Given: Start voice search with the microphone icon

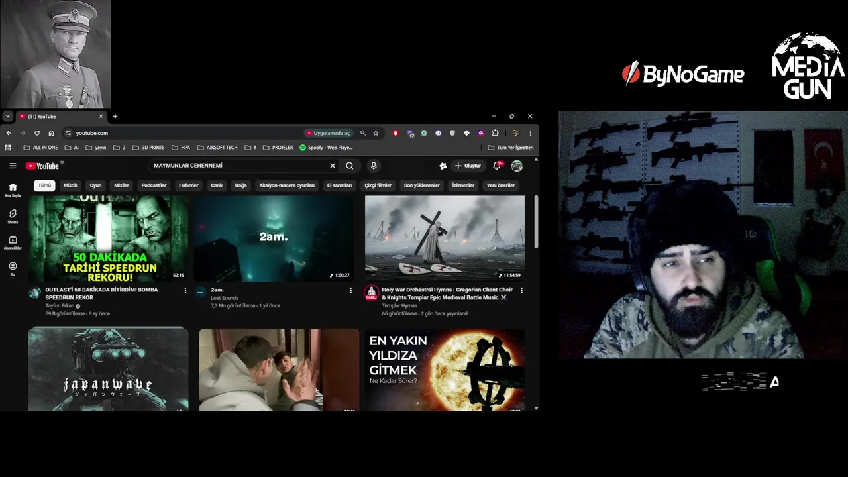Looking at the screenshot, I should click(374, 166).
